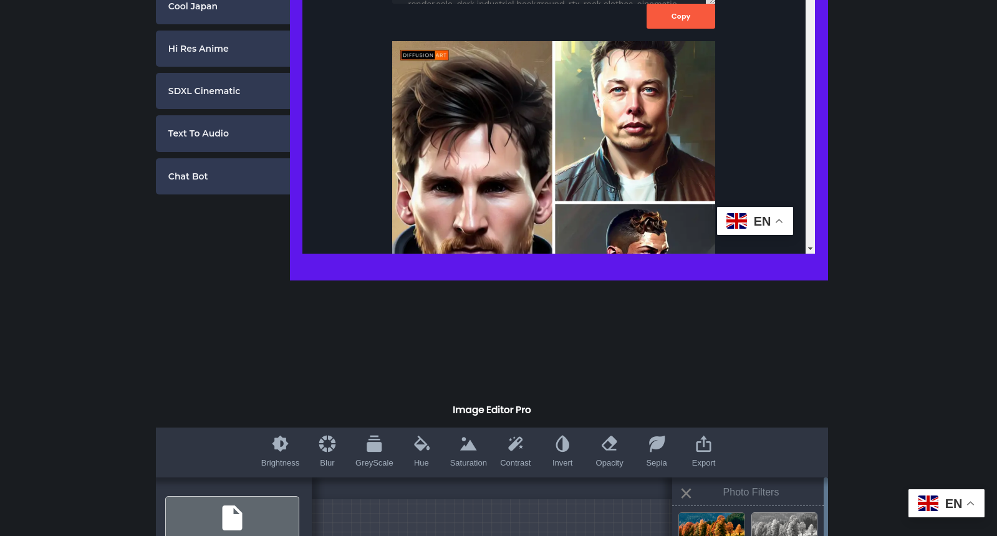This screenshot has height=536, width=997.
Task: Open the Text To Audio tab
Action: [x=223, y=133]
